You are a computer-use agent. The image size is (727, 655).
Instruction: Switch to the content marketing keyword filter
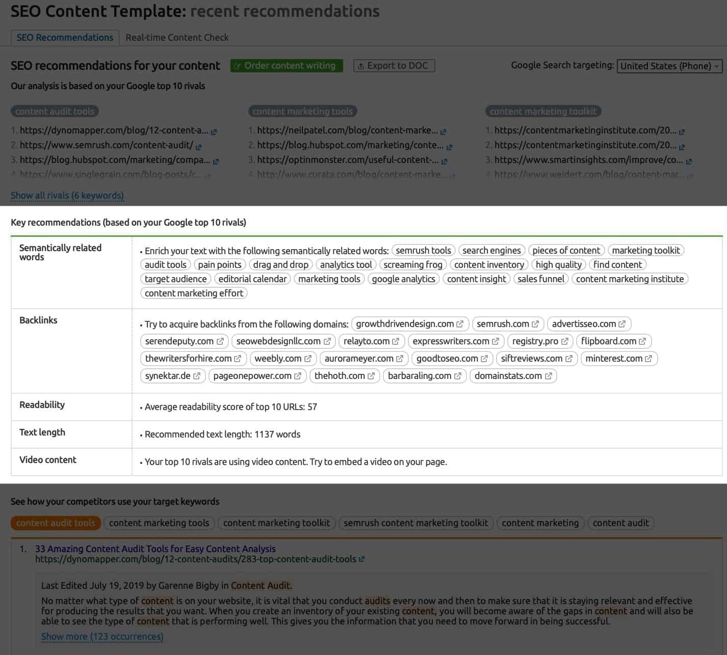pos(540,523)
